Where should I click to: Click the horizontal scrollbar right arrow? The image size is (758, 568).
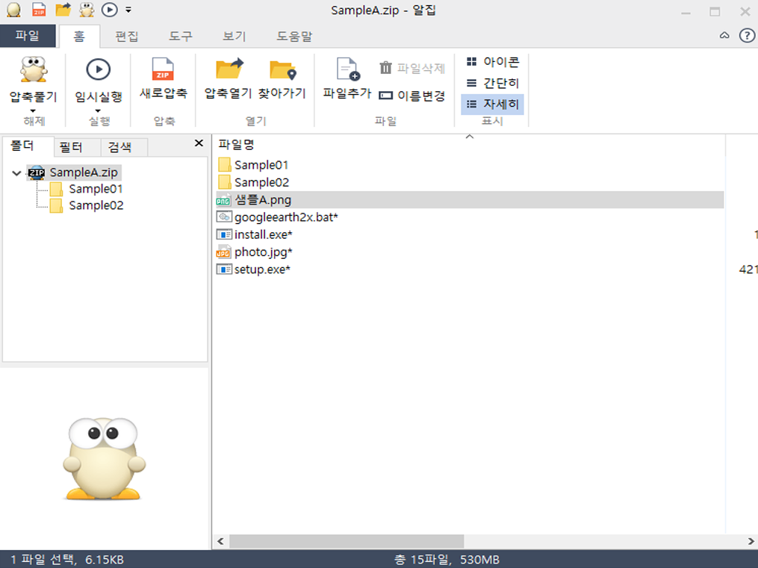pos(751,541)
